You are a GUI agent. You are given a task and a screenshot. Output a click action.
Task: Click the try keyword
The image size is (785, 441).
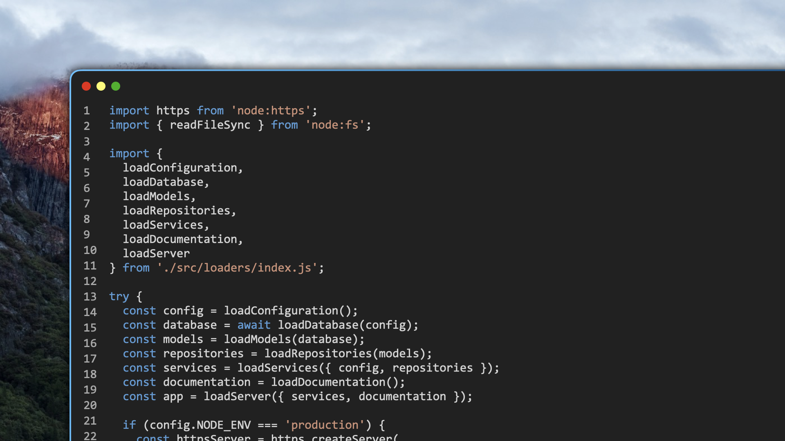(119, 296)
